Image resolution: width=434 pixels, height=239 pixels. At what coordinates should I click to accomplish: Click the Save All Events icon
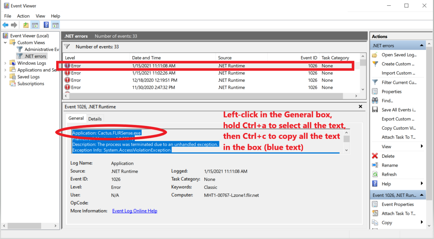375,109
